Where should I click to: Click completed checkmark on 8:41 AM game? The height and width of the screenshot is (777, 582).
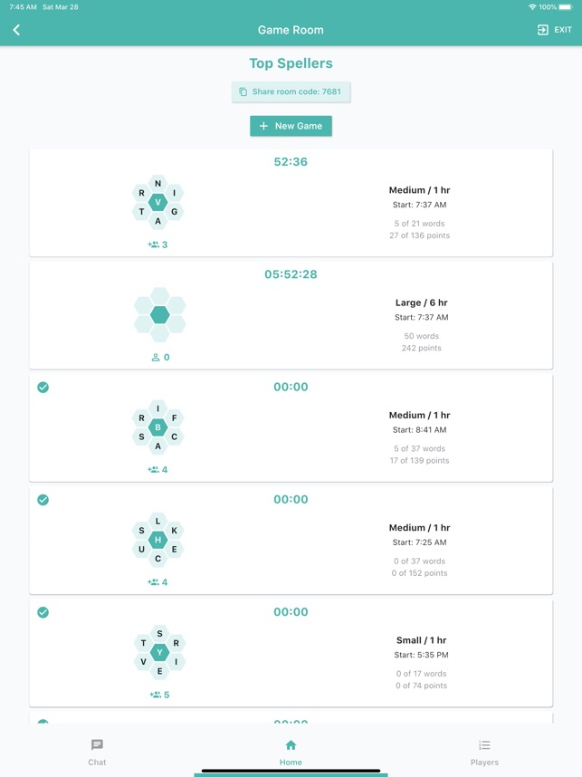coord(43,388)
